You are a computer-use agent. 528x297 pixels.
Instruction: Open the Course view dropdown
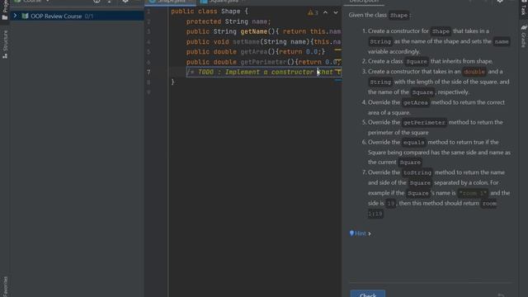pos(32,2)
